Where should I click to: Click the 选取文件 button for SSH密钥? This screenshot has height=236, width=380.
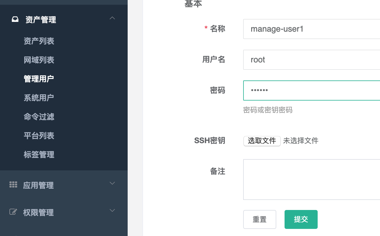click(262, 141)
